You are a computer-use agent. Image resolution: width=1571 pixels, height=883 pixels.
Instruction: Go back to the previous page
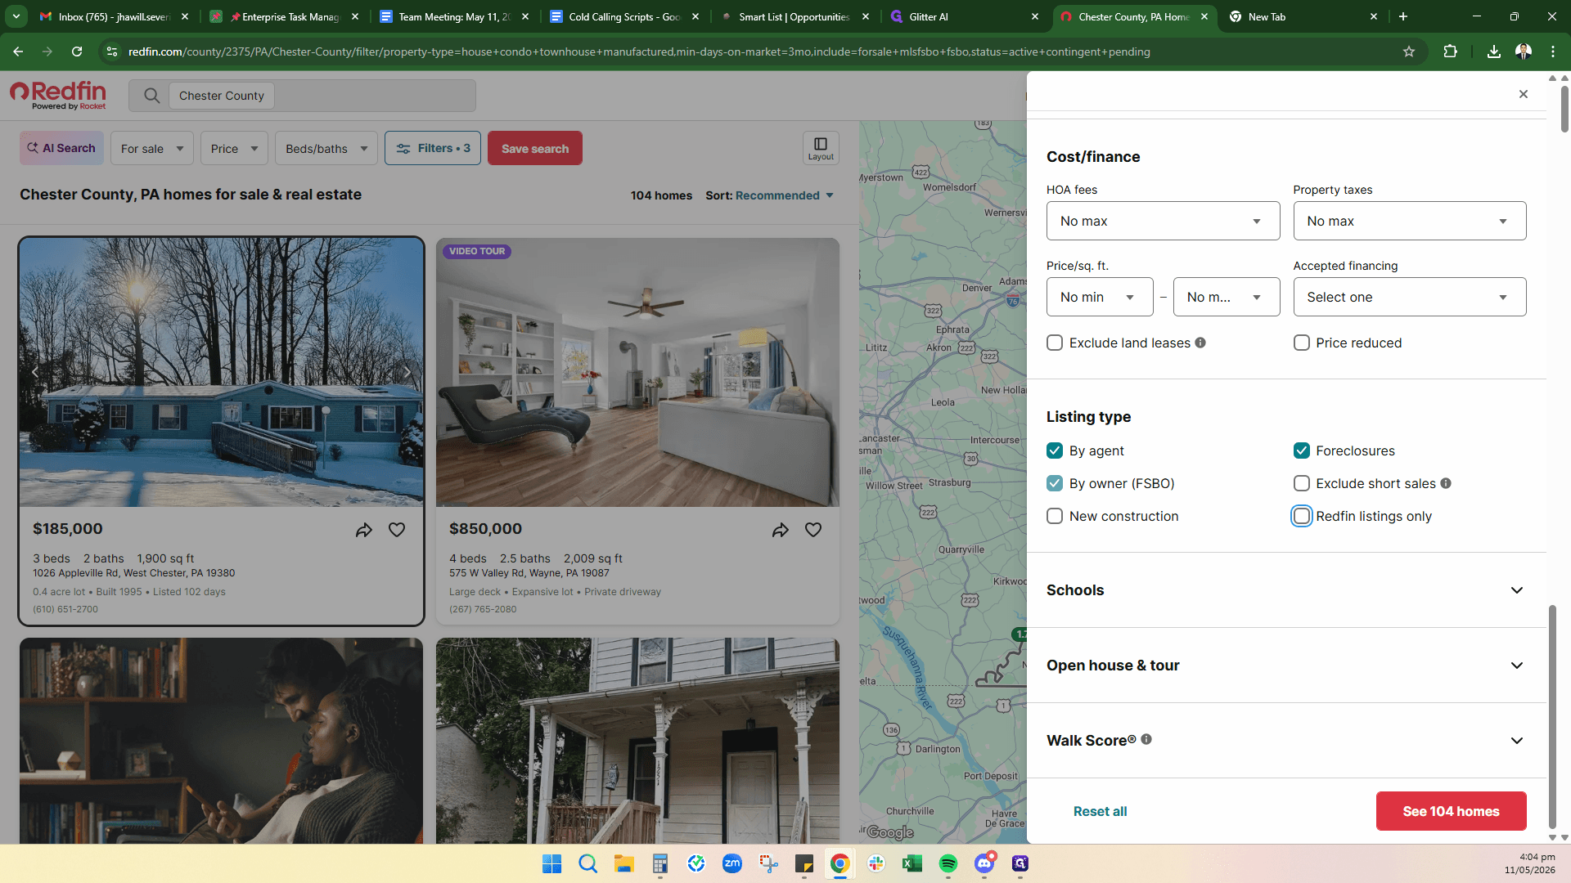(x=18, y=52)
